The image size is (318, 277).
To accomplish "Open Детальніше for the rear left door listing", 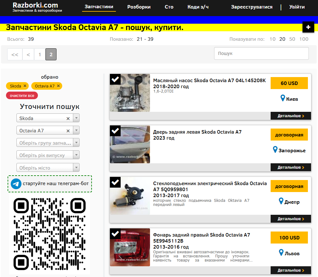I will click(291, 167).
